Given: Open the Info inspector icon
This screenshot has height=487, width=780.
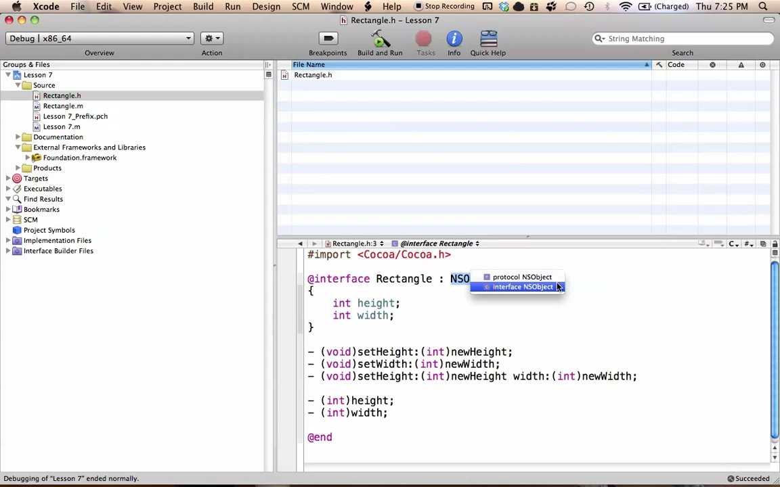Looking at the screenshot, I should point(454,39).
